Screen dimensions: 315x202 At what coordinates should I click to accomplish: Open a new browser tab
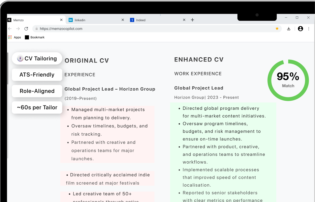click(192, 20)
